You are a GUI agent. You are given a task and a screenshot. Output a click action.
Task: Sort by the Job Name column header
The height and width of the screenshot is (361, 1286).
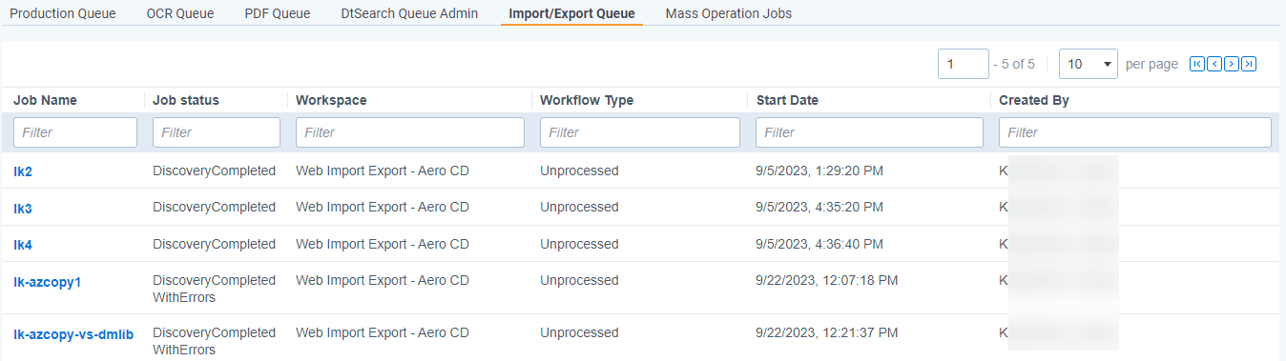pyautogui.click(x=45, y=100)
